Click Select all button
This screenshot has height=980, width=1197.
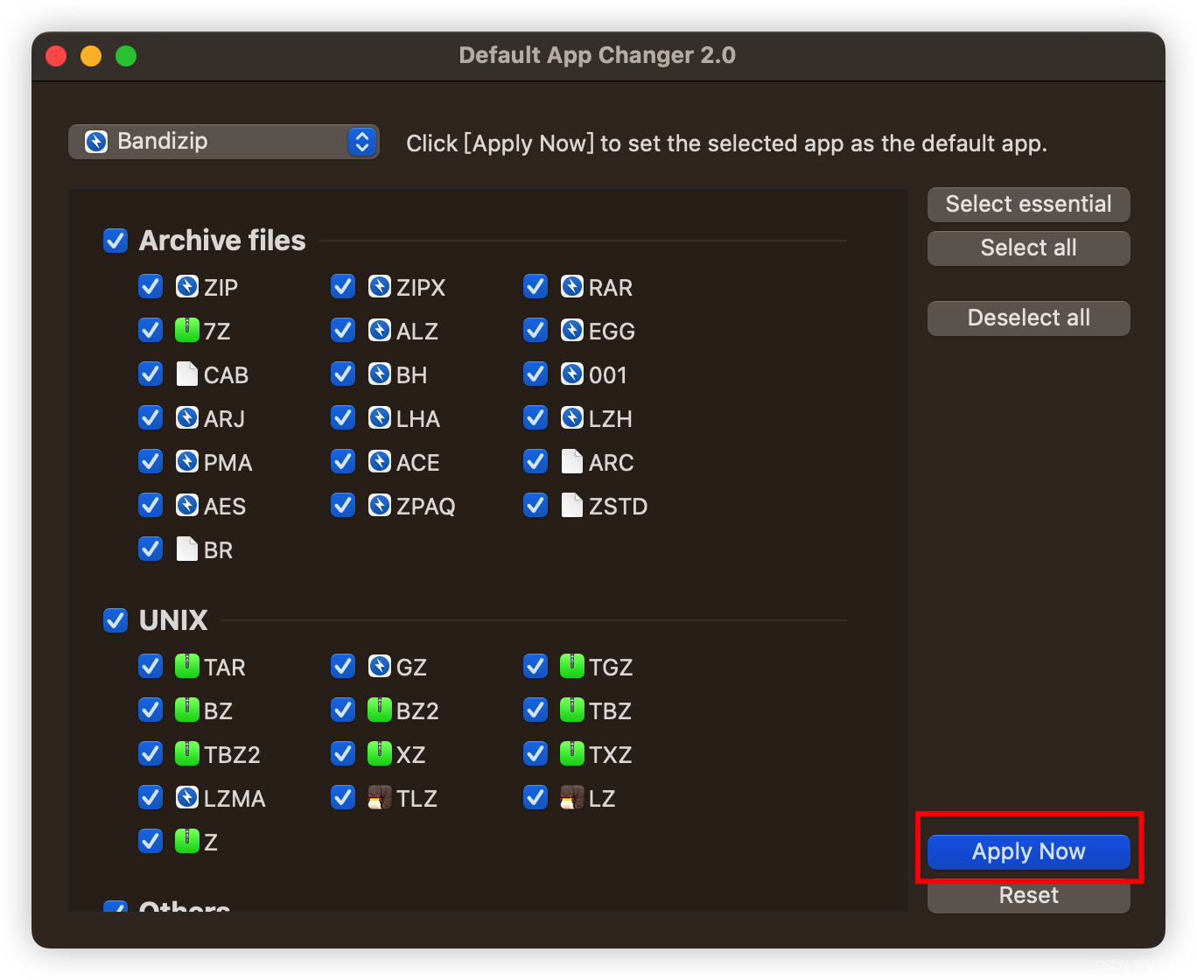point(1029,248)
